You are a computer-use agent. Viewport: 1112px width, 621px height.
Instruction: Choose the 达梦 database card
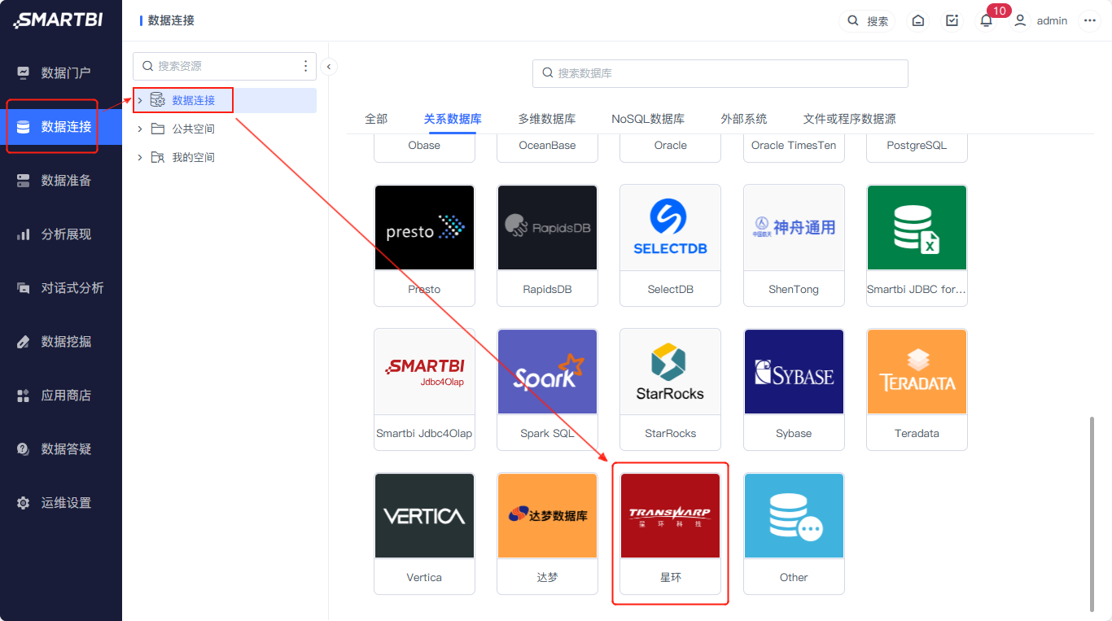point(547,533)
